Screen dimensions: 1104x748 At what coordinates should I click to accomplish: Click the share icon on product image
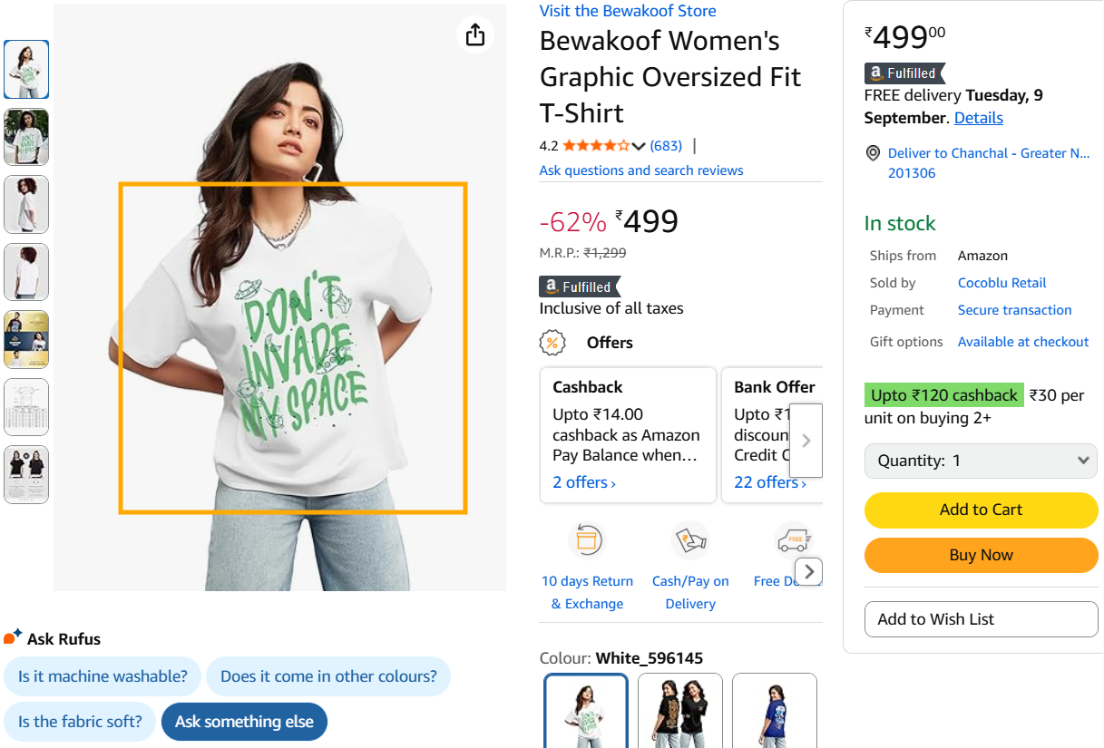[475, 35]
